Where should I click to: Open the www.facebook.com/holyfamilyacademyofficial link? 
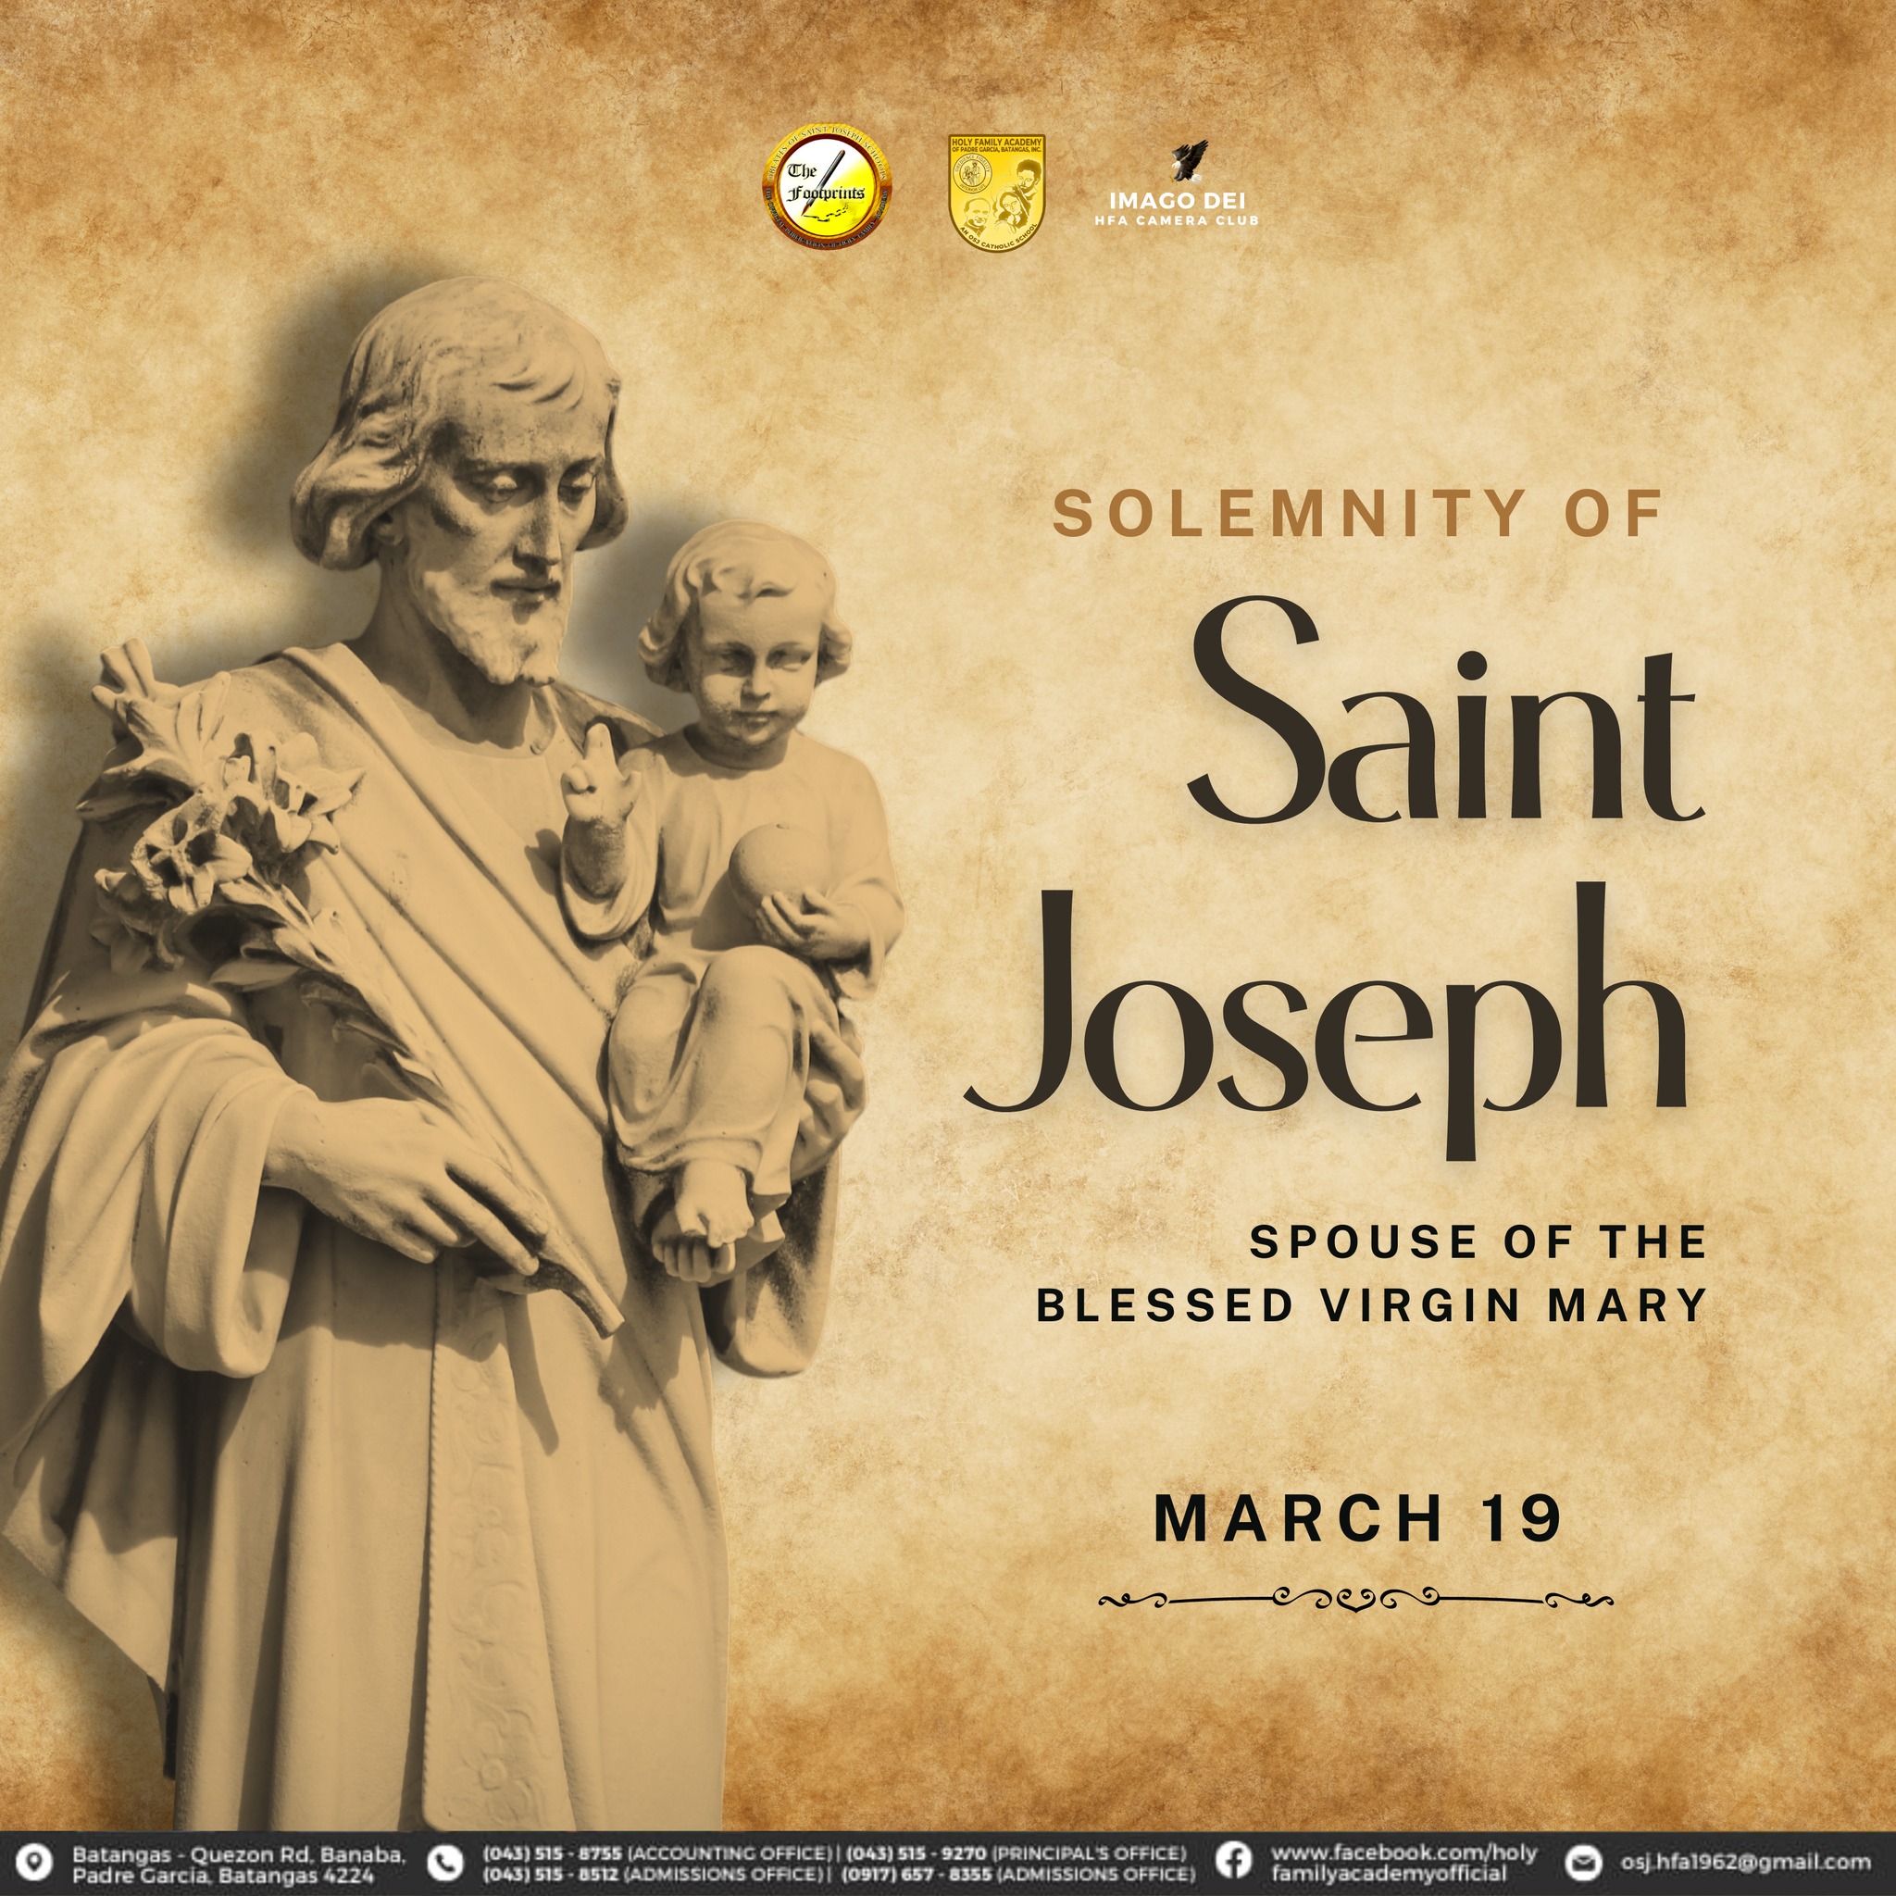[1403, 1862]
